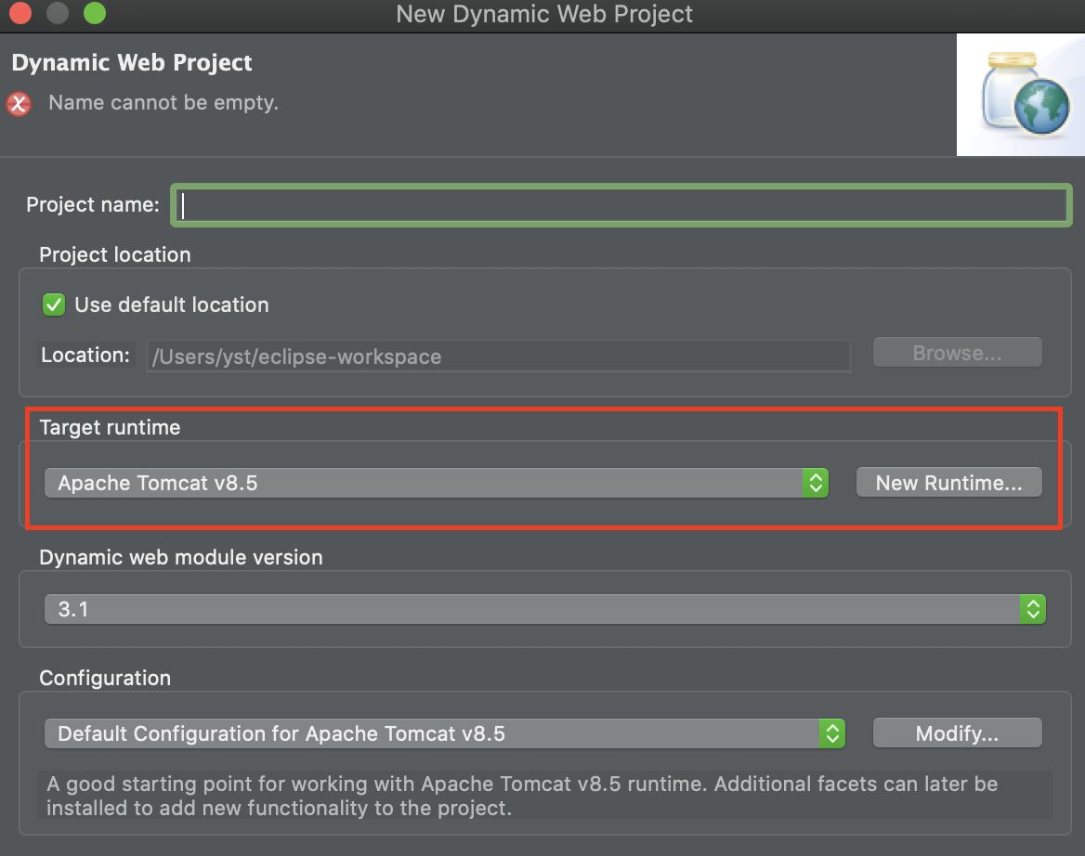This screenshot has width=1085, height=856.
Task: Click the Project name text field
Action: tap(621, 205)
